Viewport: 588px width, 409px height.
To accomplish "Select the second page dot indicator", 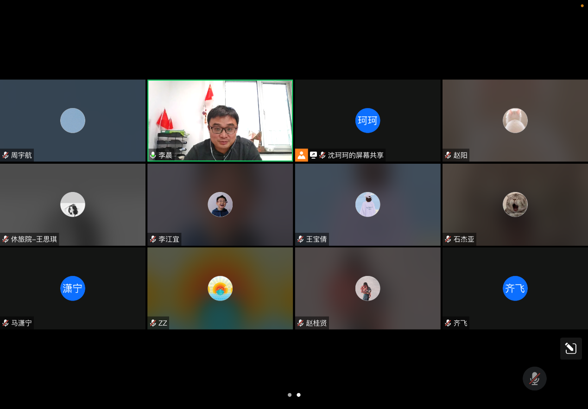I will point(298,395).
